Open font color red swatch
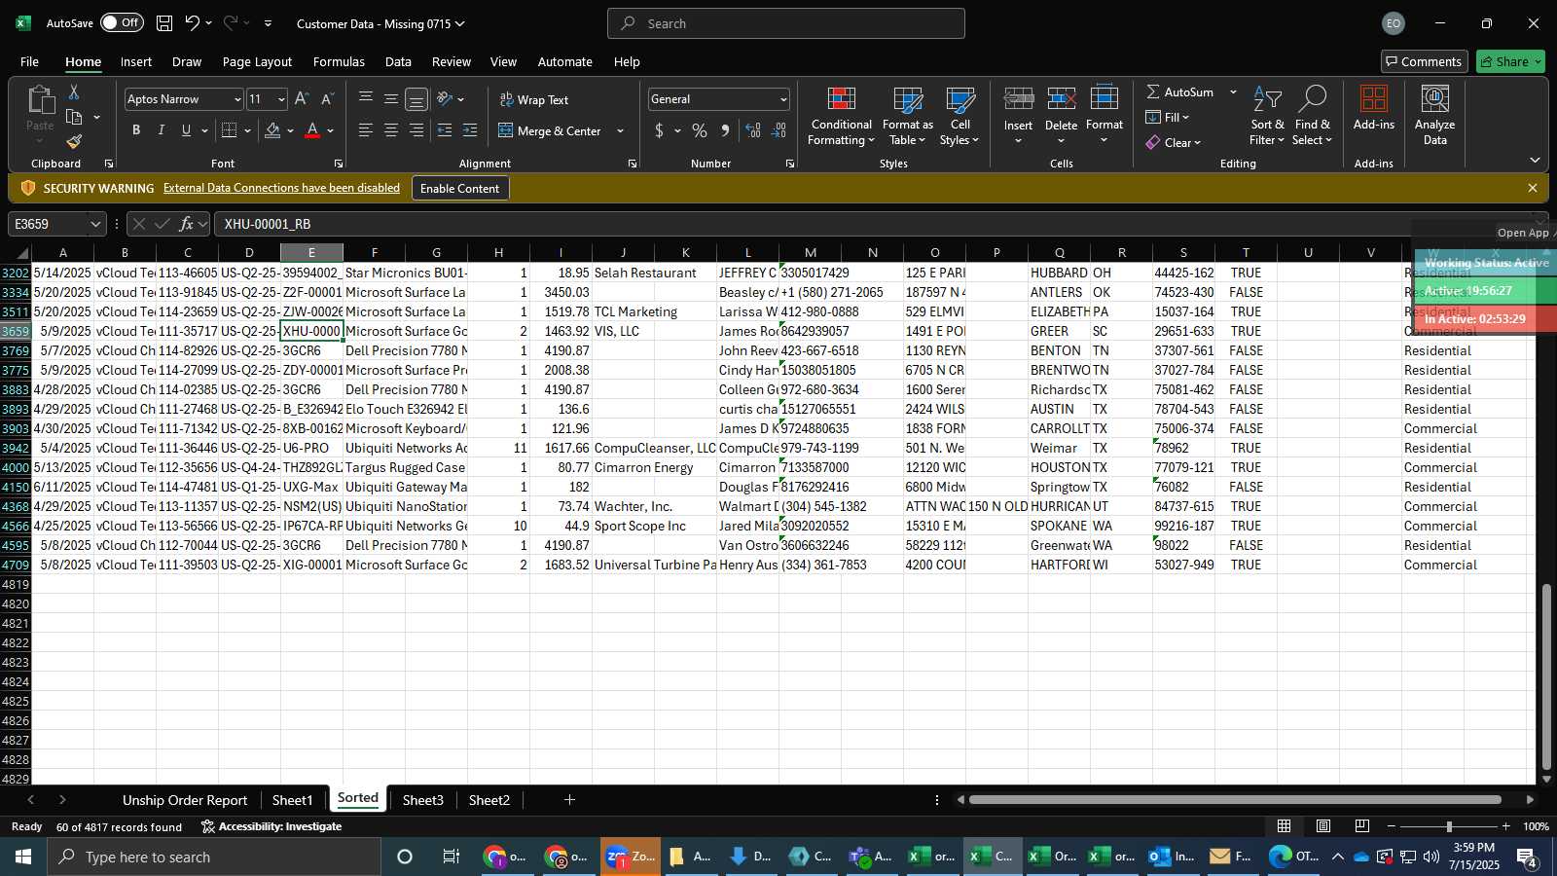Image resolution: width=1557 pixels, height=876 pixels. coord(312,130)
